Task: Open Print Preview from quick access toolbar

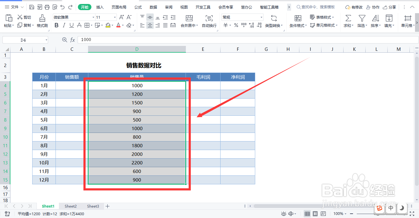Action: click(x=55, y=7)
